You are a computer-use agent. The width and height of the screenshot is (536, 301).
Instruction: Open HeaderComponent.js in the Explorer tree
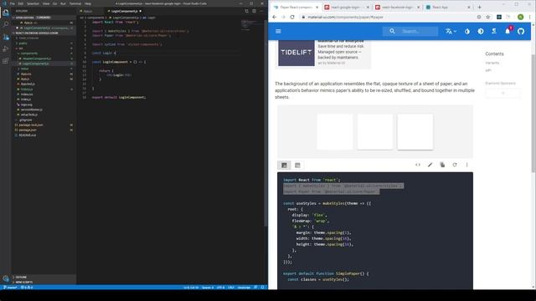(x=37, y=59)
